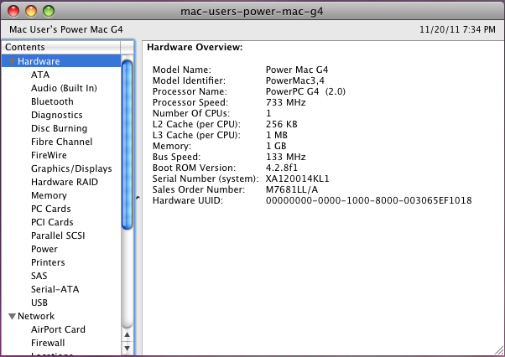Select PCI Cards entry
This screenshot has width=505, height=357.
coord(52,222)
